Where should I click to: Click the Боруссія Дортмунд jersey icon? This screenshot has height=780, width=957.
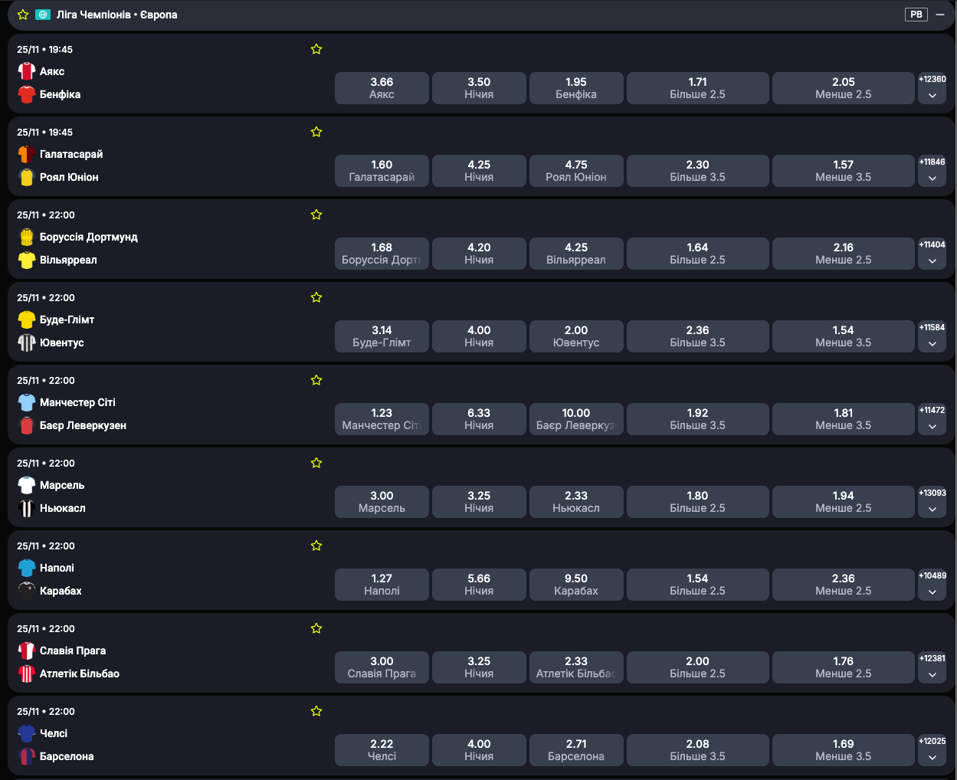27,237
